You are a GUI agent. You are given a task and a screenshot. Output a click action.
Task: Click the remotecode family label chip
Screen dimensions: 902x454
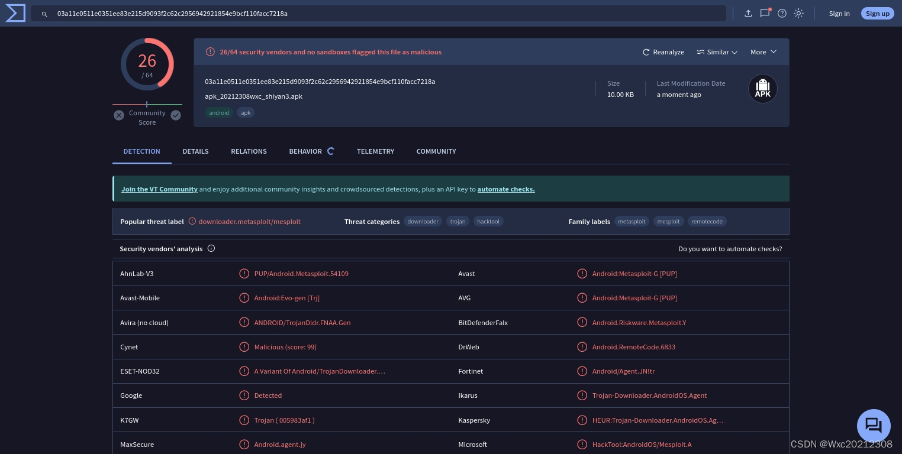point(707,221)
